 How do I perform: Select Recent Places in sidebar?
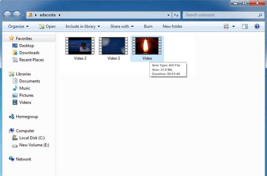(x=31, y=60)
